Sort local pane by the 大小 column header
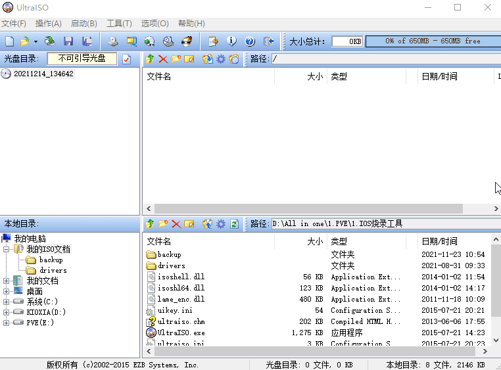 [300, 241]
